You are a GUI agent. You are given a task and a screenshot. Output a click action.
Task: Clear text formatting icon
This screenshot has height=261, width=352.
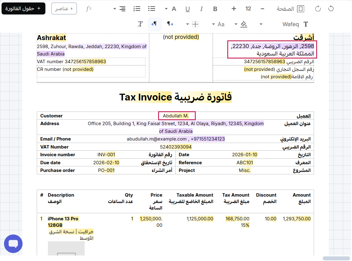pos(140,24)
